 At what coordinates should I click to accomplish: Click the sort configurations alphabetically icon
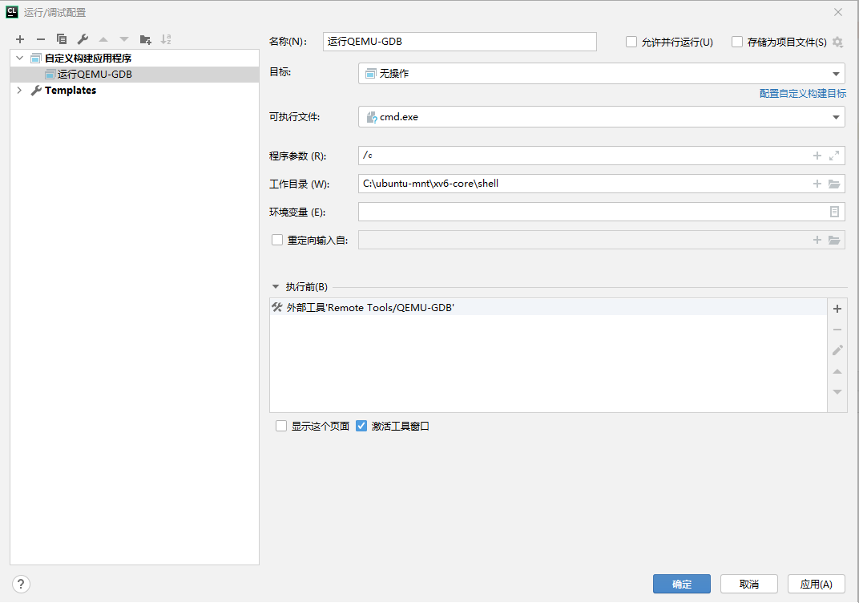click(x=166, y=39)
